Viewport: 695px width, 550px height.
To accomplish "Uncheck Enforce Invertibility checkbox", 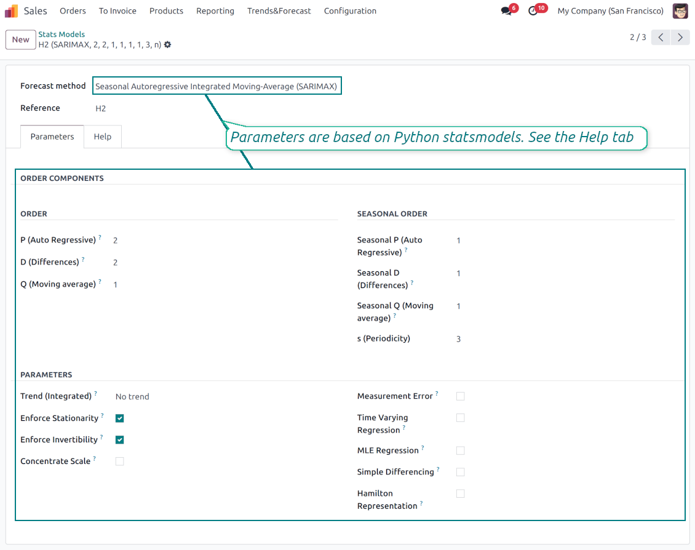I will 120,440.
